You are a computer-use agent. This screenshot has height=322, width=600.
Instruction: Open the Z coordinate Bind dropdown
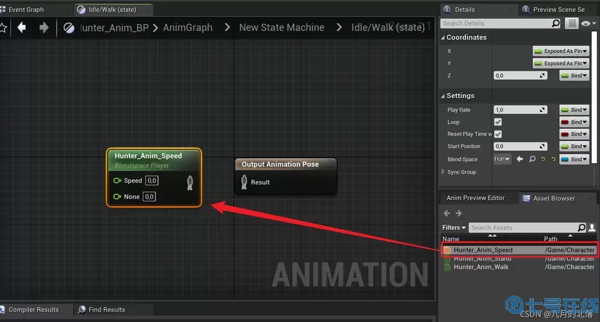tap(574, 76)
